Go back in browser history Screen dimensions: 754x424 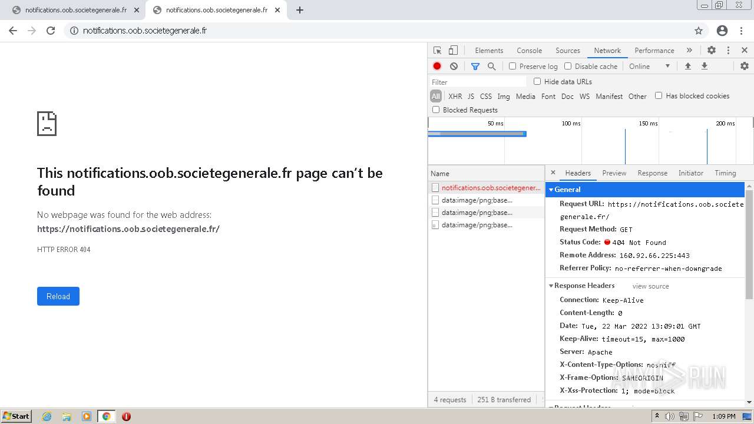pos(13,31)
